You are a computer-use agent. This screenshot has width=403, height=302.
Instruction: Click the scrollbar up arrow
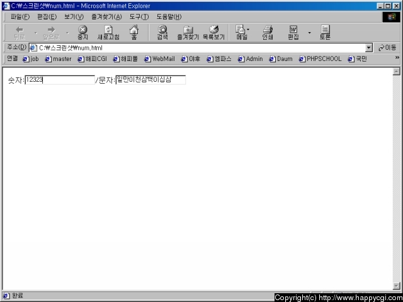396,71
